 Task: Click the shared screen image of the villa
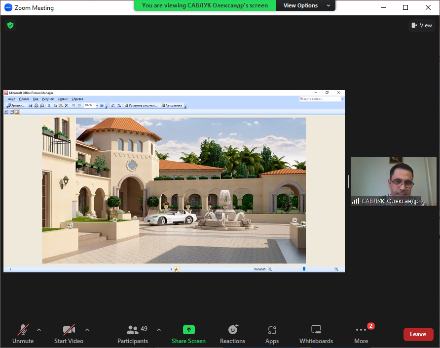[174, 190]
